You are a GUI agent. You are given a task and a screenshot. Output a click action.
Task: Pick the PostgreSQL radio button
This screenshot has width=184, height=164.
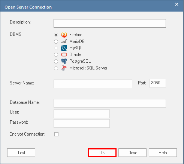(56, 61)
